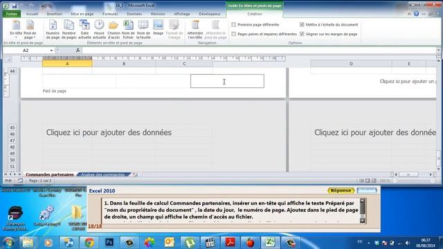Switch to Normal view in status bar
Image resolution: width=443 pixels, height=249 pixels.
(361, 181)
